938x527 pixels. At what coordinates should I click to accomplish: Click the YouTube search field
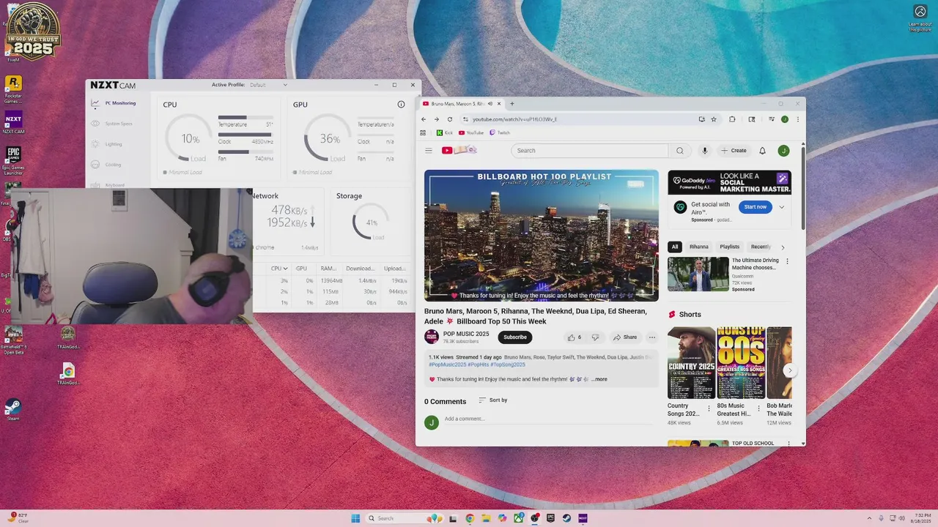[x=590, y=151]
